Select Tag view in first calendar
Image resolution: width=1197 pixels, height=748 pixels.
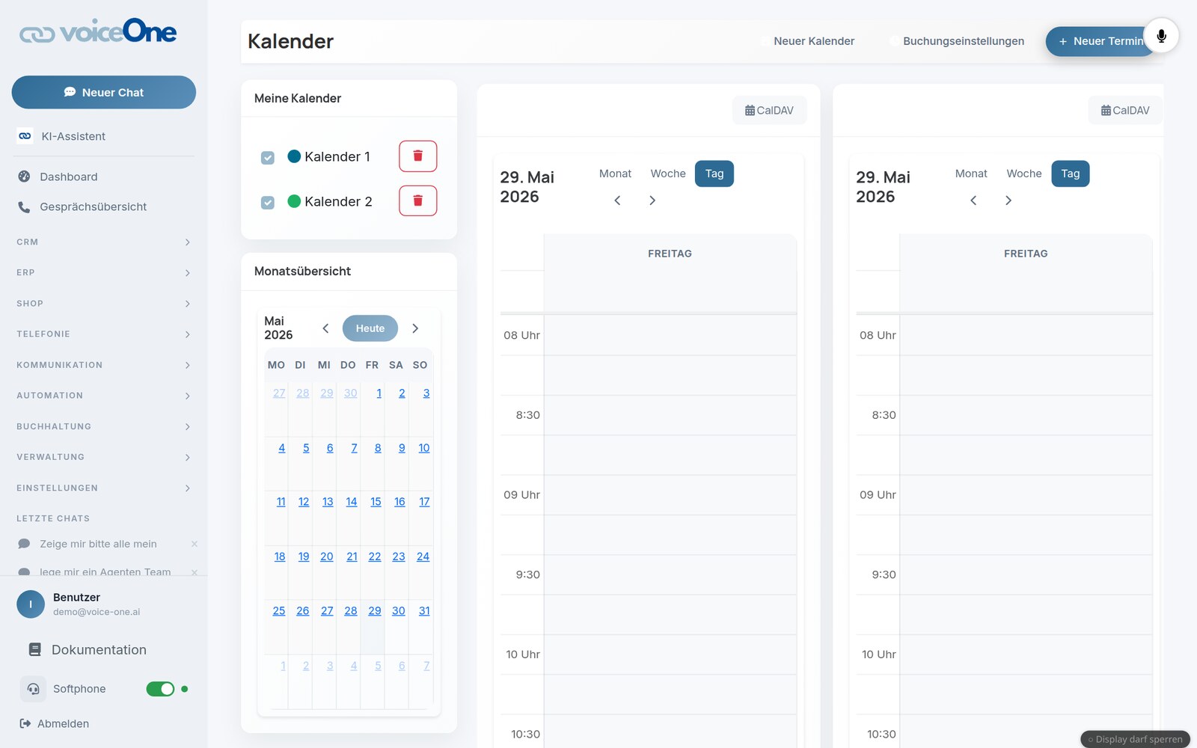(714, 174)
